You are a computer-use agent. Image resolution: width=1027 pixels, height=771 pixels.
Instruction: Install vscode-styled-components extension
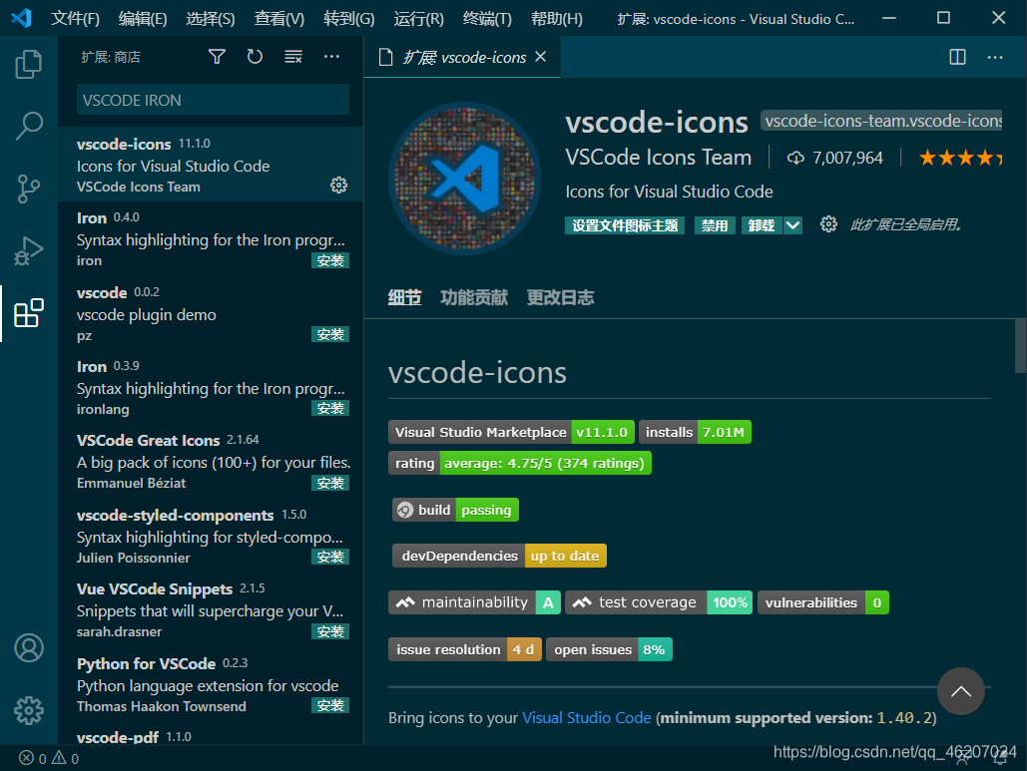coord(330,557)
